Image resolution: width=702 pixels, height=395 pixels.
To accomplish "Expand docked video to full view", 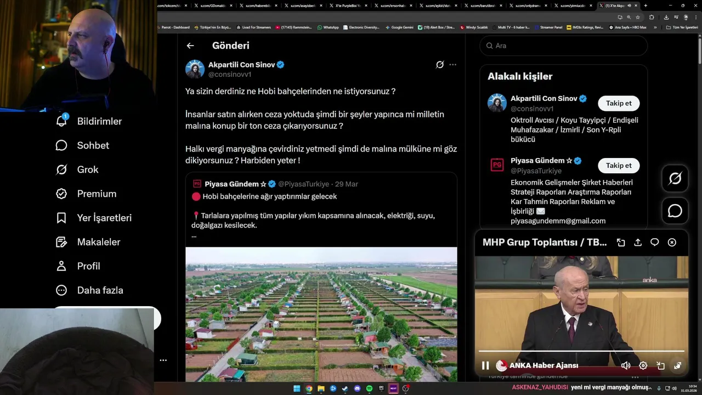I will (621, 242).
